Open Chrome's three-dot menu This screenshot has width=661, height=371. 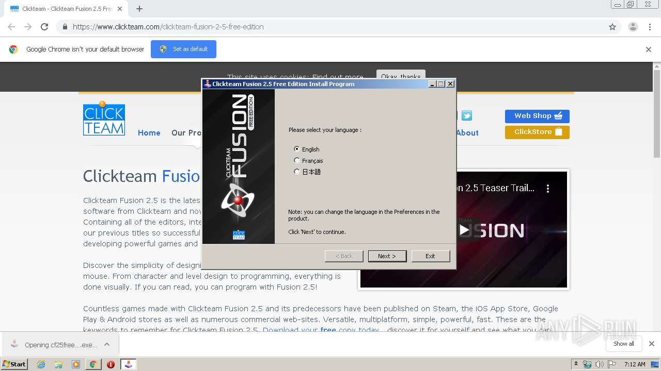650,27
